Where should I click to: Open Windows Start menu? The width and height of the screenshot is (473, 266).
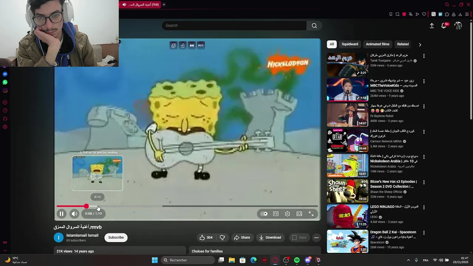click(155, 260)
